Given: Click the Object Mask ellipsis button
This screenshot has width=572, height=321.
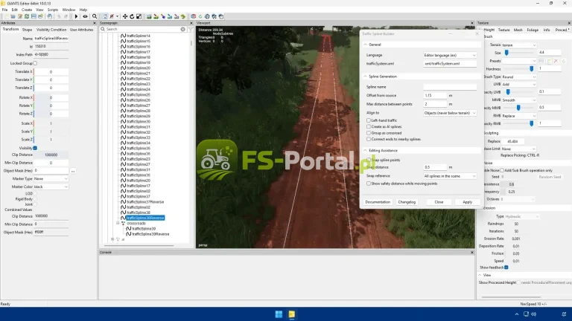Looking at the screenshot, I should coord(73,171).
